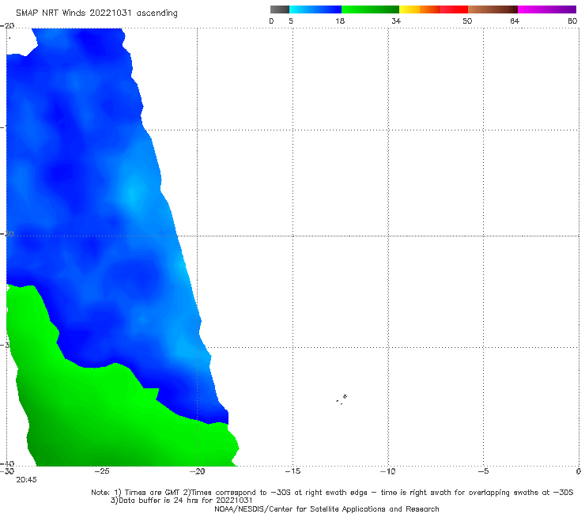This screenshot has height=514, width=585.
Task: Click the '-15' longitude axis label
Action: (292, 471)
